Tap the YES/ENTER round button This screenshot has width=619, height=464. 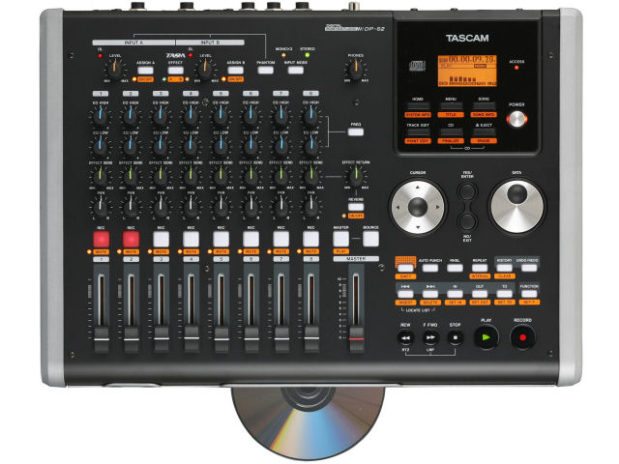tap(467, 191)
